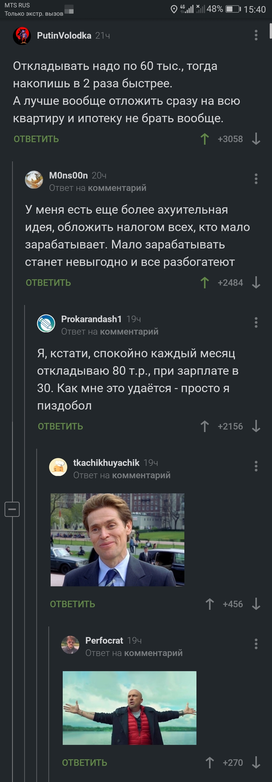
Task: Collapse the comment thread with minus box
Action: click(12, 509)
